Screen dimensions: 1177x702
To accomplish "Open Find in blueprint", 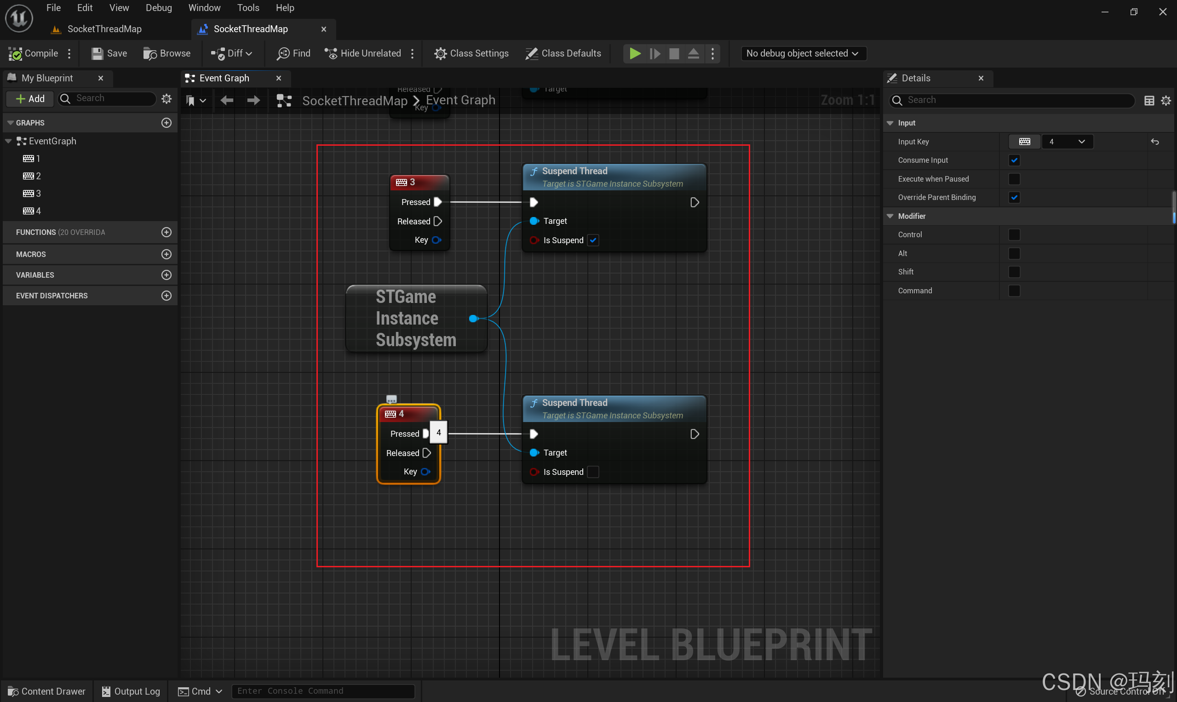I will pyautogui.click(x=293, y=53).
